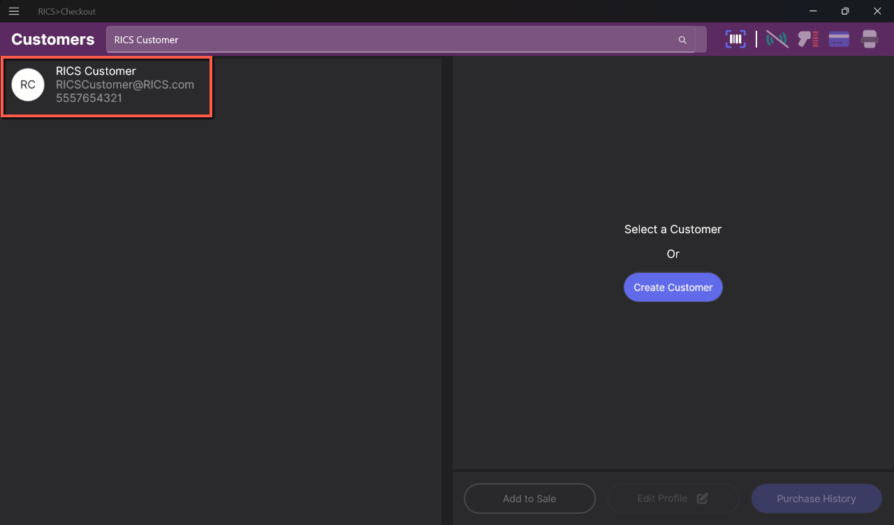Open Purchase History
Viewport: 894px width, 525px height.
(x=816, y=498)
